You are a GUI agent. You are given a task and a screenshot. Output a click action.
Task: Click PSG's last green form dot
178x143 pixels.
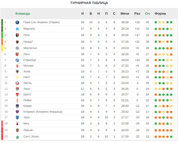[171, 22]
